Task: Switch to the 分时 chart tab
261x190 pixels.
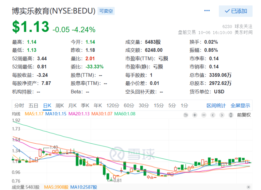Action: point(19,105)
